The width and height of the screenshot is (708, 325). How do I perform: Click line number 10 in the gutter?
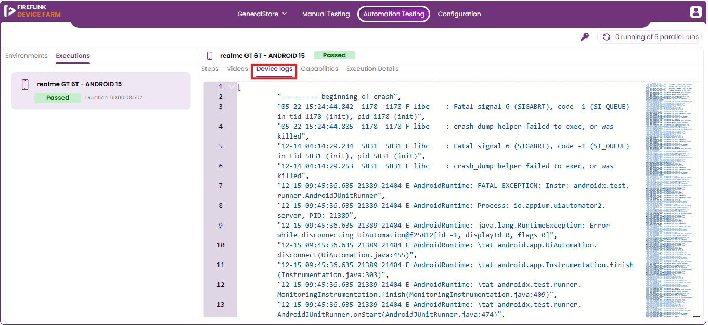coord(221,245)
